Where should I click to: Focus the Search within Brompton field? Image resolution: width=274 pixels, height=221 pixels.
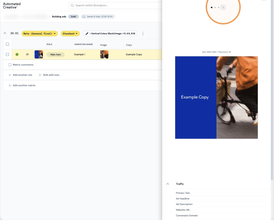point(116,5)
